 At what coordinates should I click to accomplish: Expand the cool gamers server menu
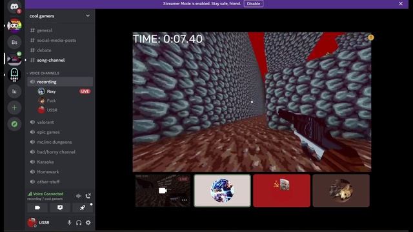click(88, 15)
